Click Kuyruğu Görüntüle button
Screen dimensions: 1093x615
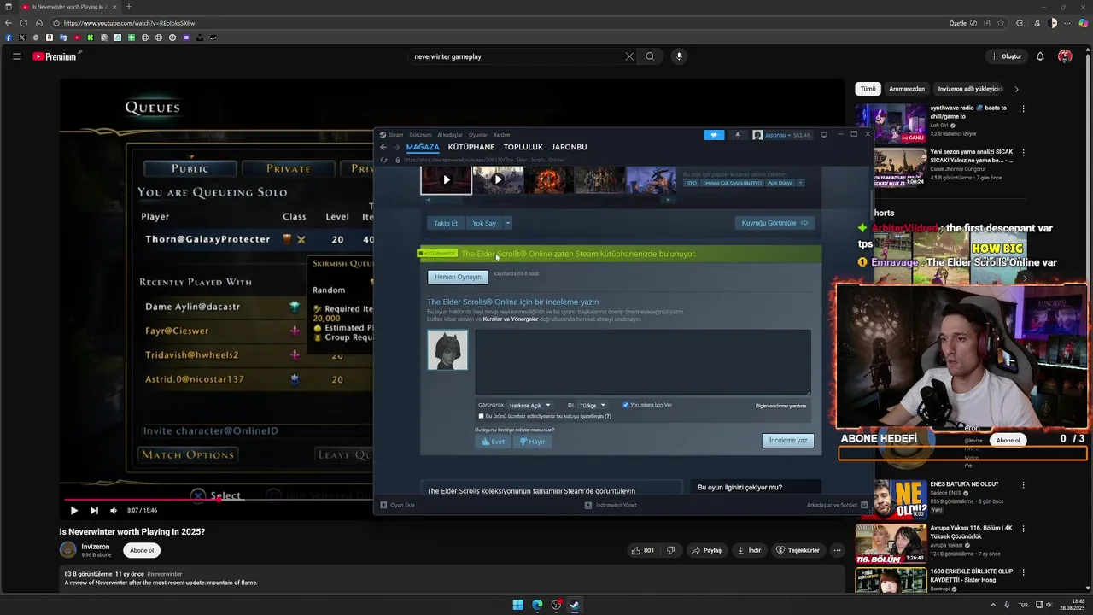pyautogui.click(x=774, y=223)
